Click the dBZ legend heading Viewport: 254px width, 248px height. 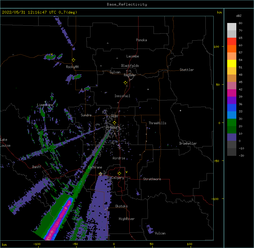(x=239, y=16)
